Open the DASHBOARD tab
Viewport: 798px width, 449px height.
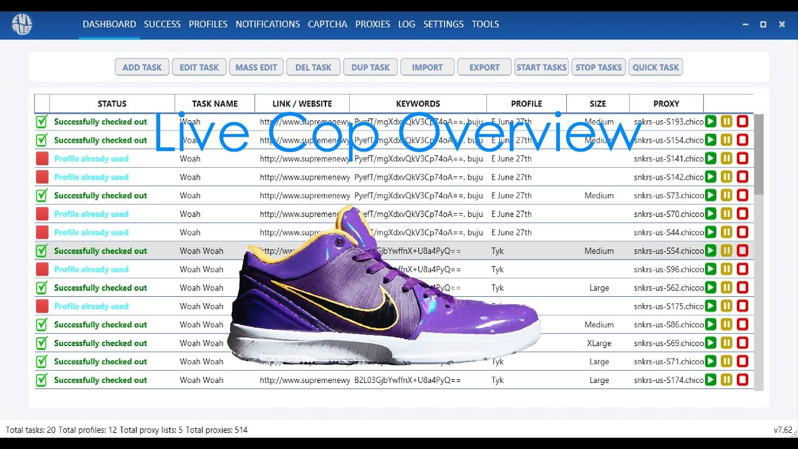[x=109, y=24]
